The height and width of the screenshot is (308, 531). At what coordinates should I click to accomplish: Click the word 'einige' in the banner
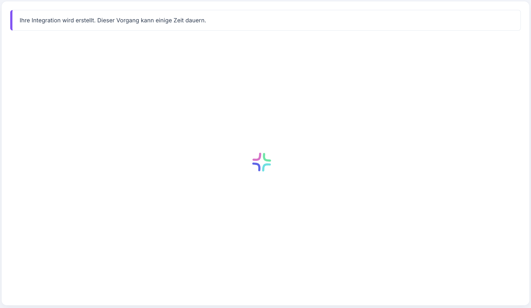[164, 20]
